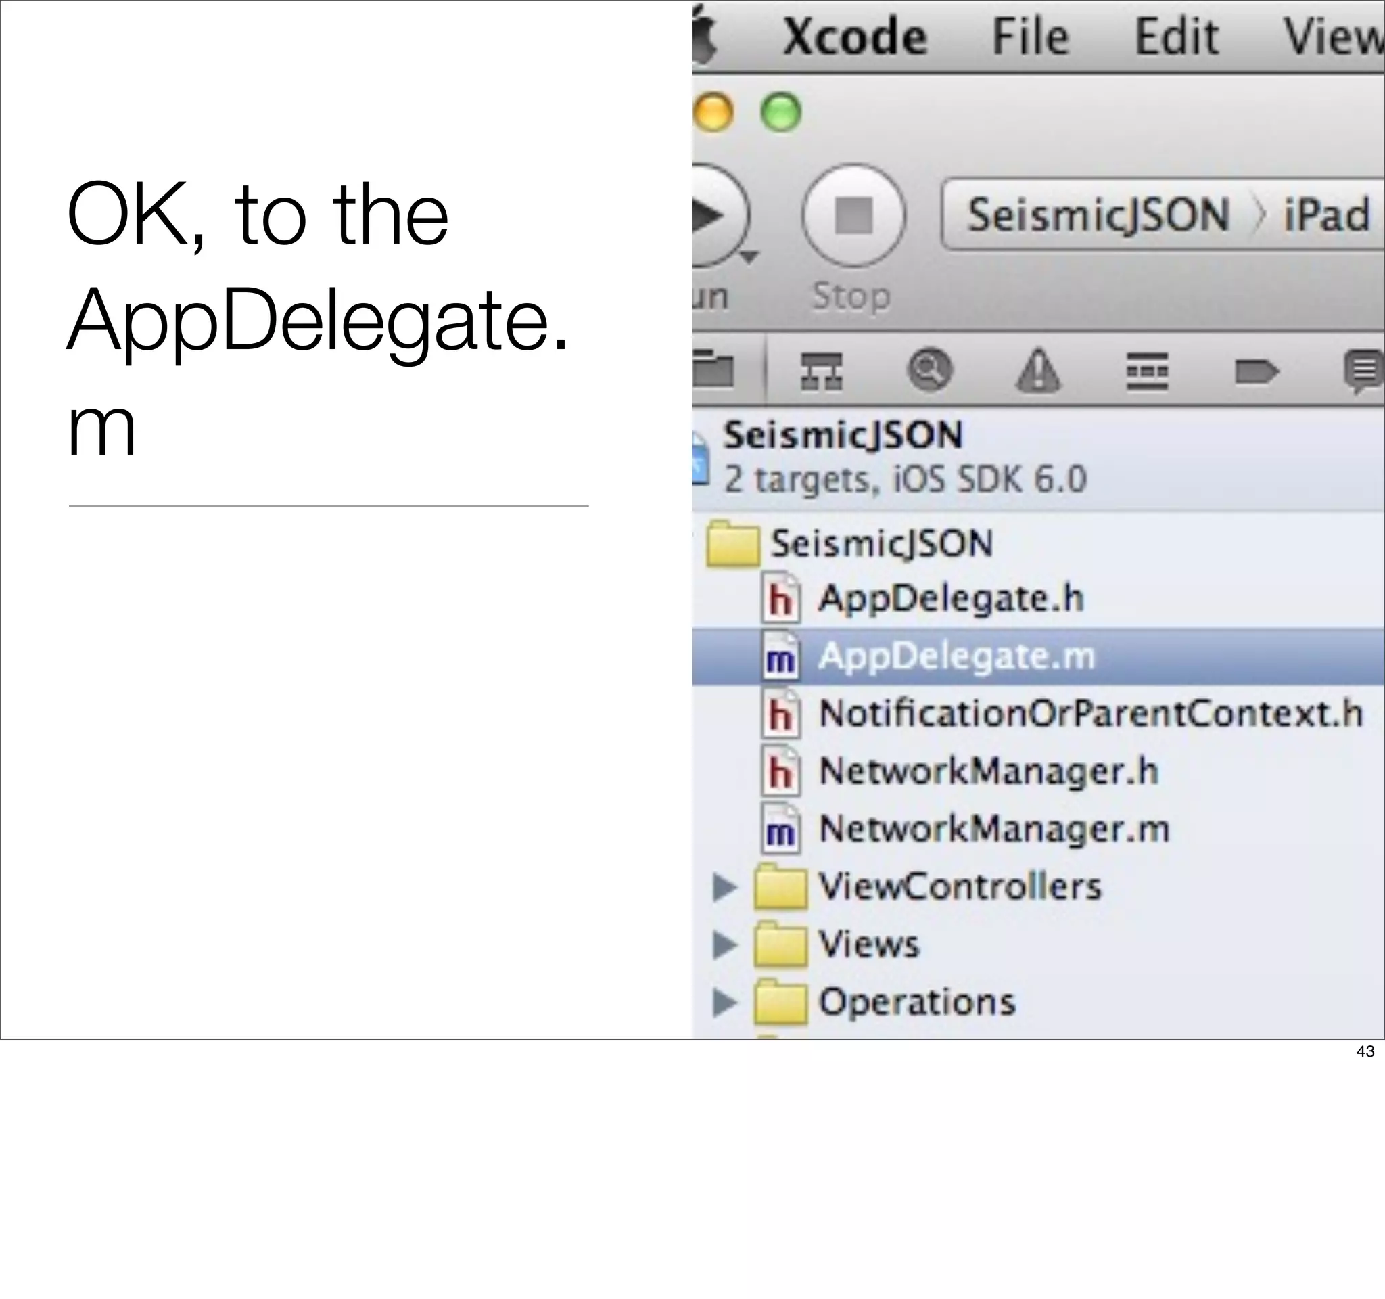This screenshot has width=1385, height=1299.
Task: Click the green zoom window button
Action: pos(780,112)
